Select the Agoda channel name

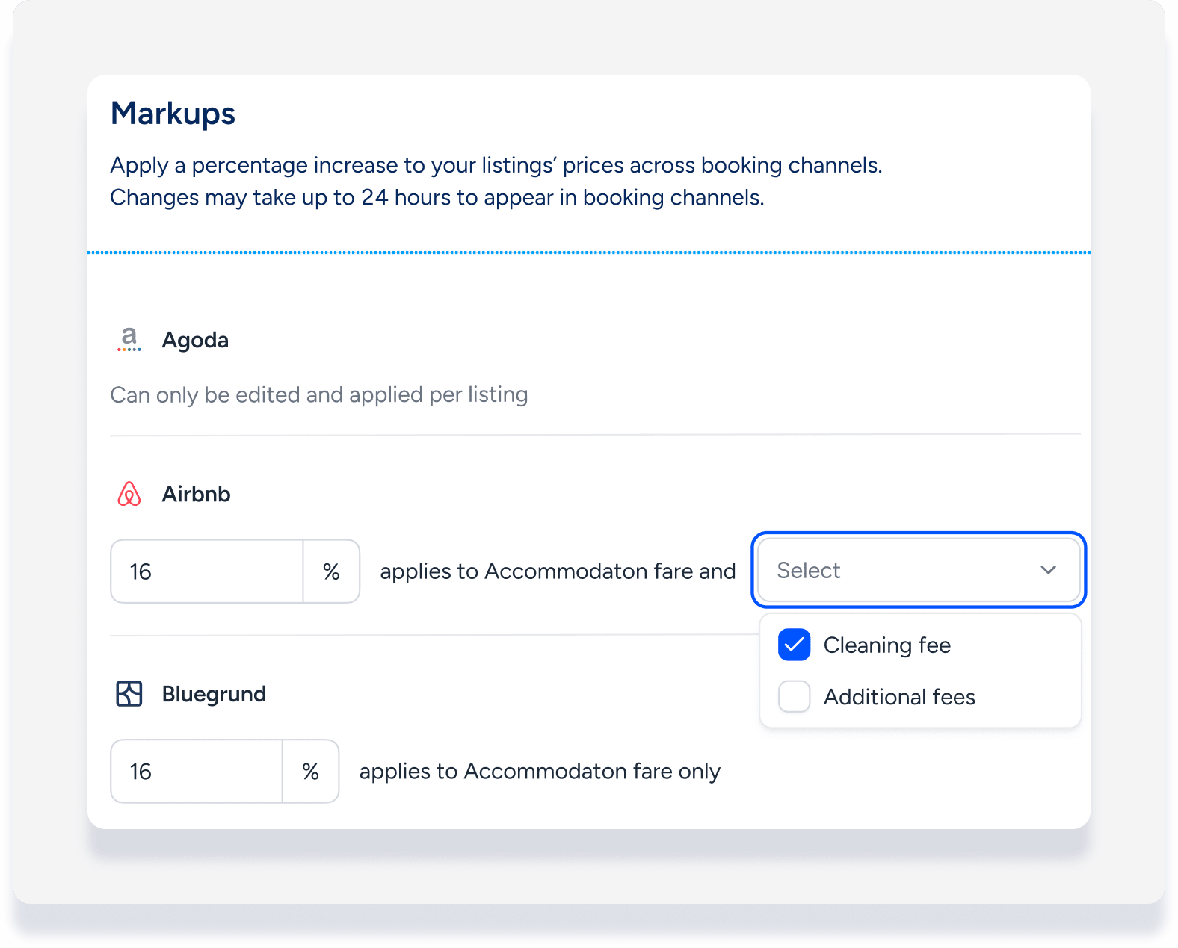click(195, 340)
